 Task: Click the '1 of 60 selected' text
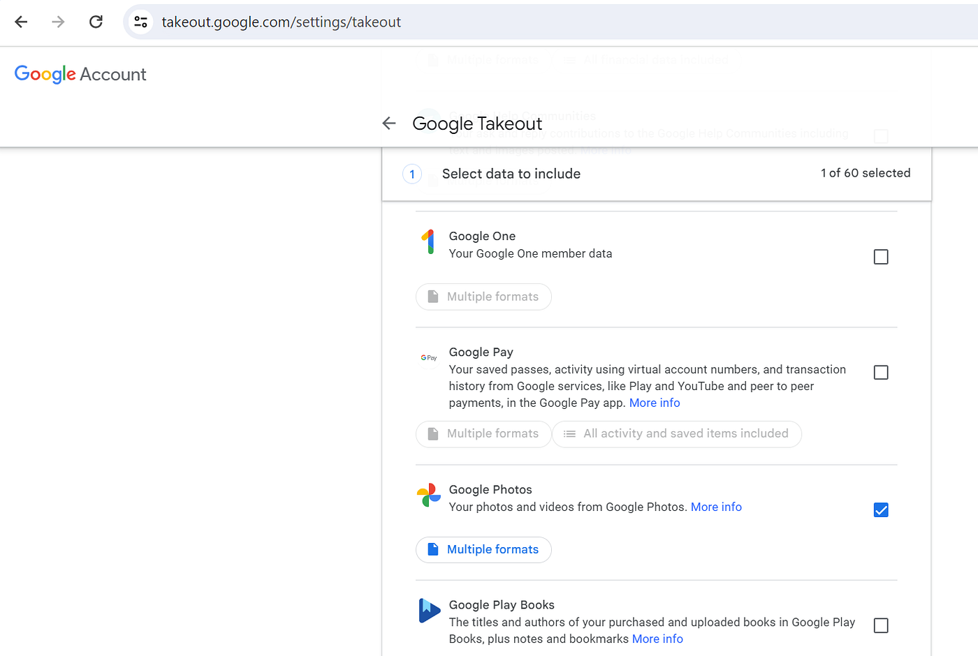(866, 173)
